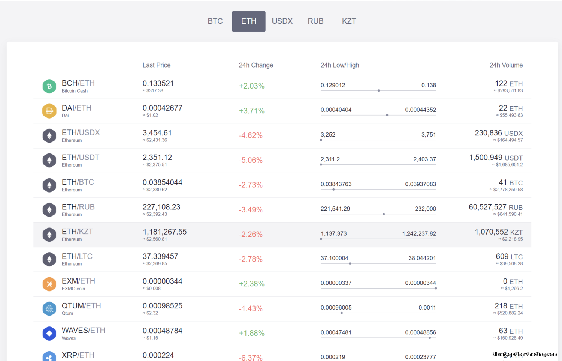
Task: Open the KZT market tab
Action: click(x=349, y=21)
